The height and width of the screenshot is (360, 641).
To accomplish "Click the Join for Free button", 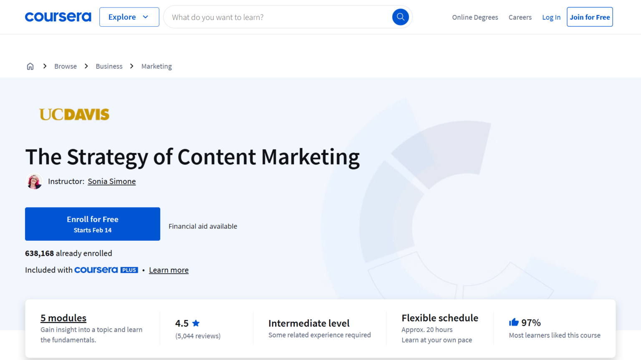I will pos(590,17).
